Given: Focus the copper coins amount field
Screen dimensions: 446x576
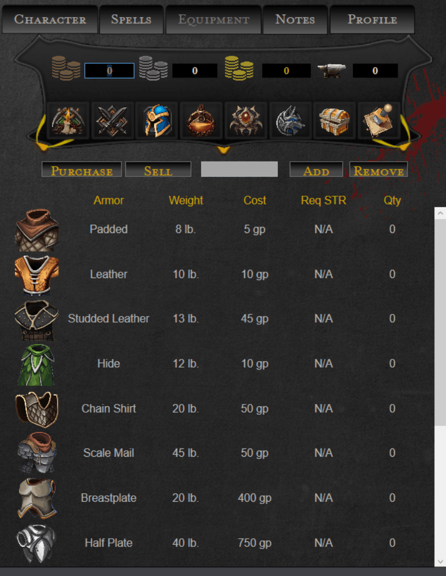Looking at the screenshot, I should click(x=109, y=70).
